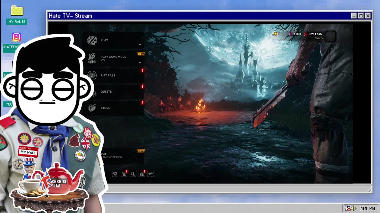The height and width of the screenshot is (213, 380).
Task: Expand the PLAY GAME MODE dropdown arrow
Action: 140,63
